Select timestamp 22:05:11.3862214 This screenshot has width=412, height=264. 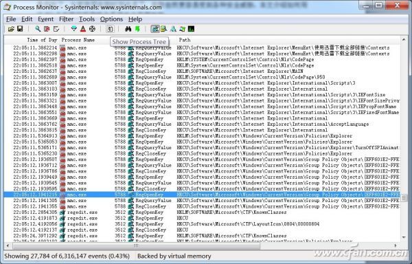coord(35,48)
